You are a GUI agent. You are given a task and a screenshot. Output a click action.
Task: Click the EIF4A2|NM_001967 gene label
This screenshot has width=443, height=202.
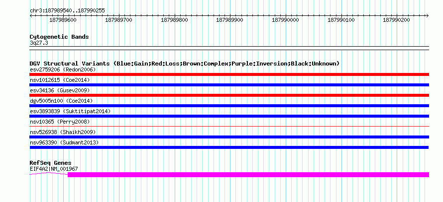[x=54, y=169]
